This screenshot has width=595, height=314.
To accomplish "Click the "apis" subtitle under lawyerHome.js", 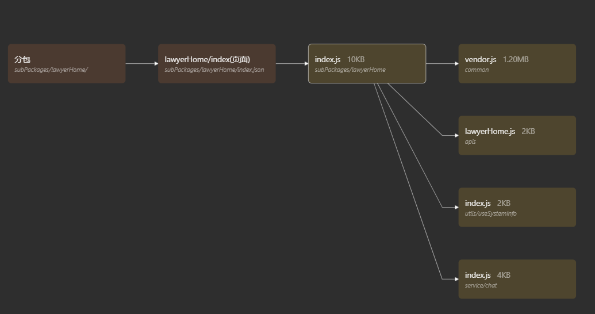I will 470,142.
